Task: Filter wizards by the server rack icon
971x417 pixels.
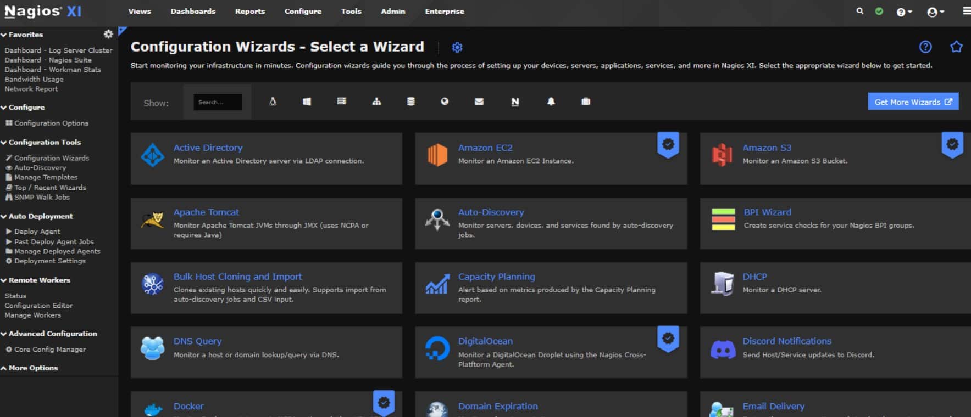Action: point(341,102)
